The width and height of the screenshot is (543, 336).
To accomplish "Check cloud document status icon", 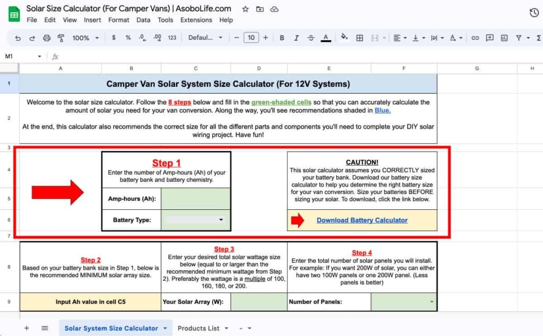I will 274,9.
